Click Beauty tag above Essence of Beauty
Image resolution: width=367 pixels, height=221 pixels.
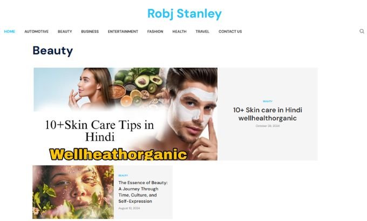pyautogui.click(x=123, y=175)
